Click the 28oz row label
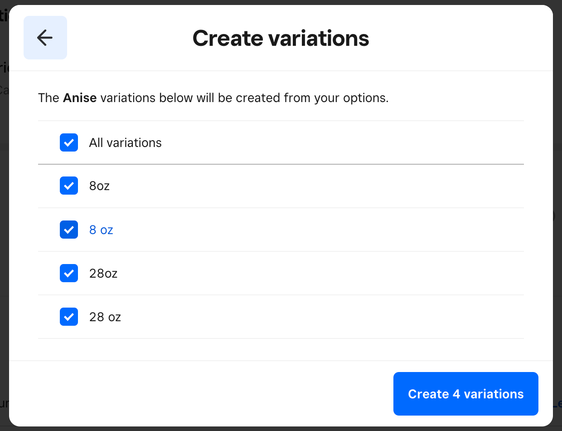Screen dimensions: 562x431 pyautogui.click(x=103, y=273)
